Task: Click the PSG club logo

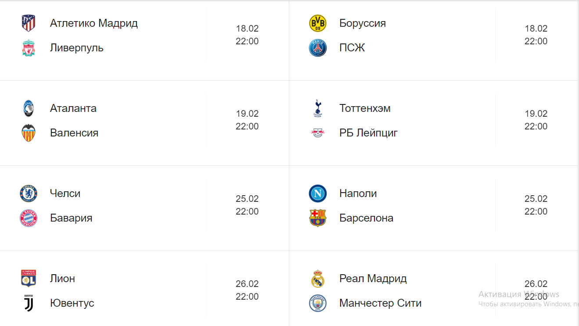Action: (x=317, y=48)
